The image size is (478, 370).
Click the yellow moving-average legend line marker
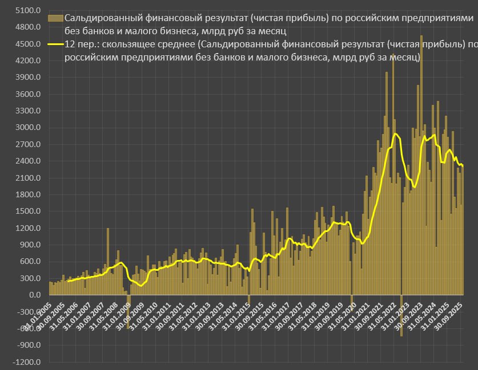[55, 44]
